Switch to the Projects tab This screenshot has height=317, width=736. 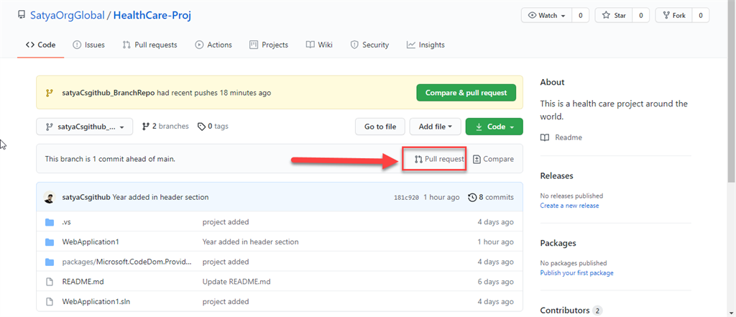pos(269,45)
